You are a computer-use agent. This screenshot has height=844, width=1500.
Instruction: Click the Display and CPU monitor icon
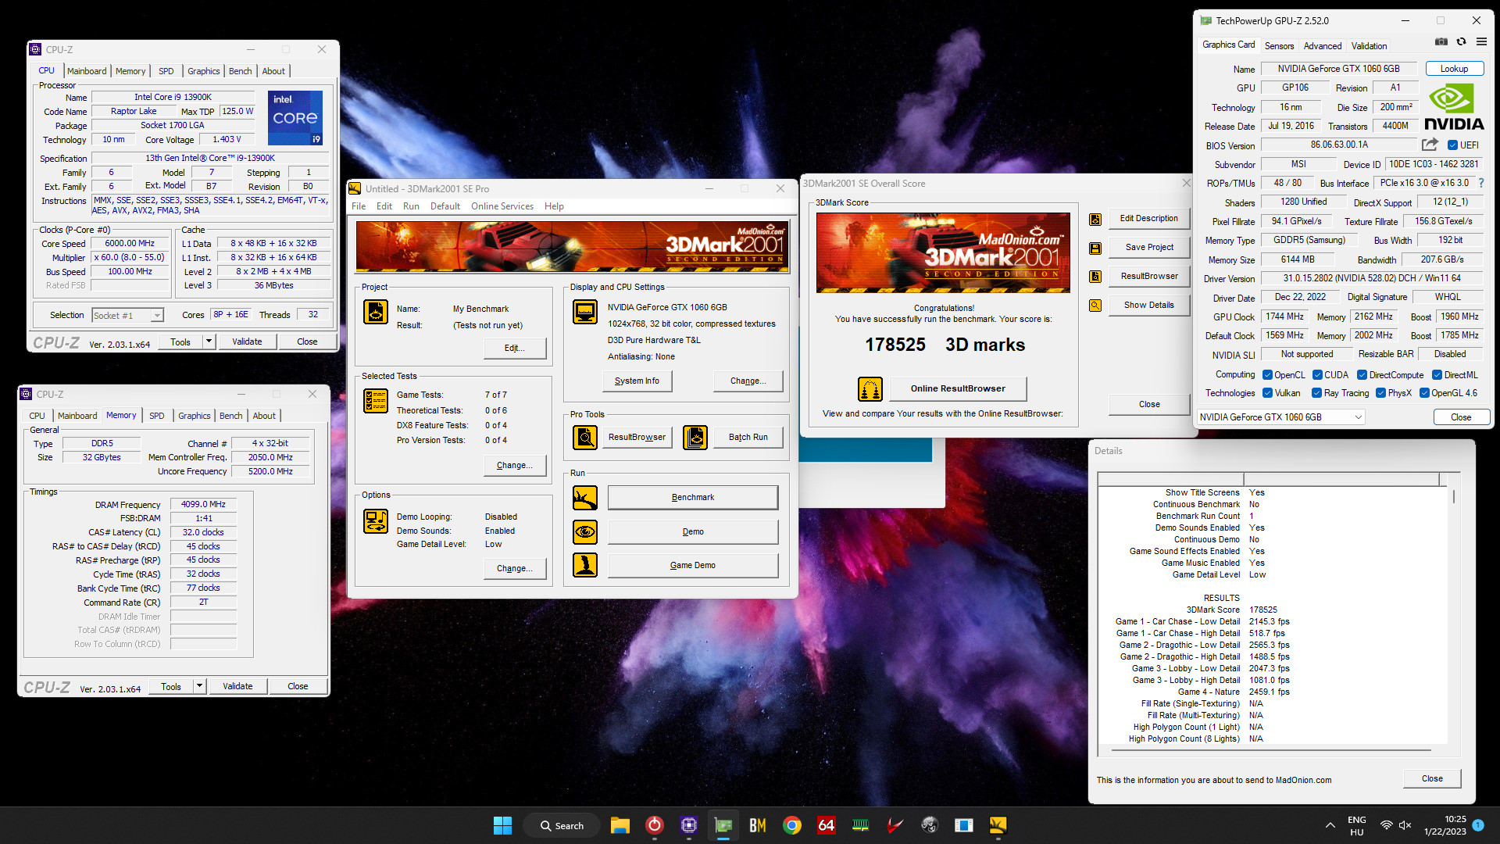[585, 312]
